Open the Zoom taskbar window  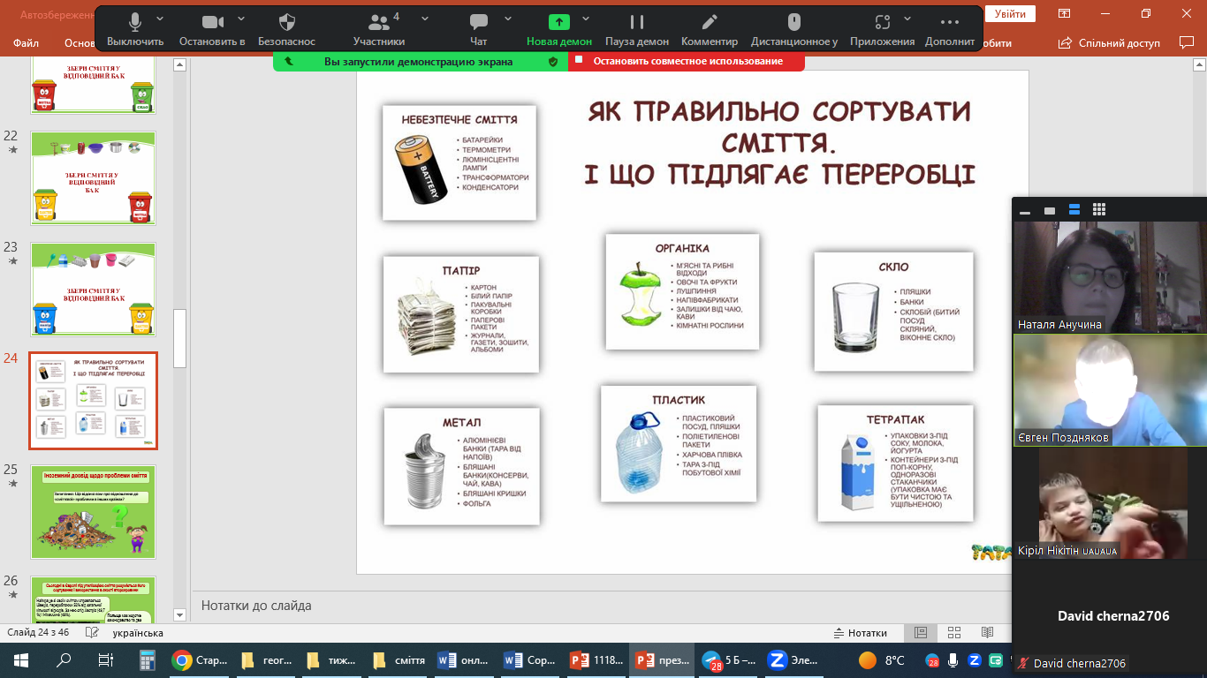pos(793,659)
